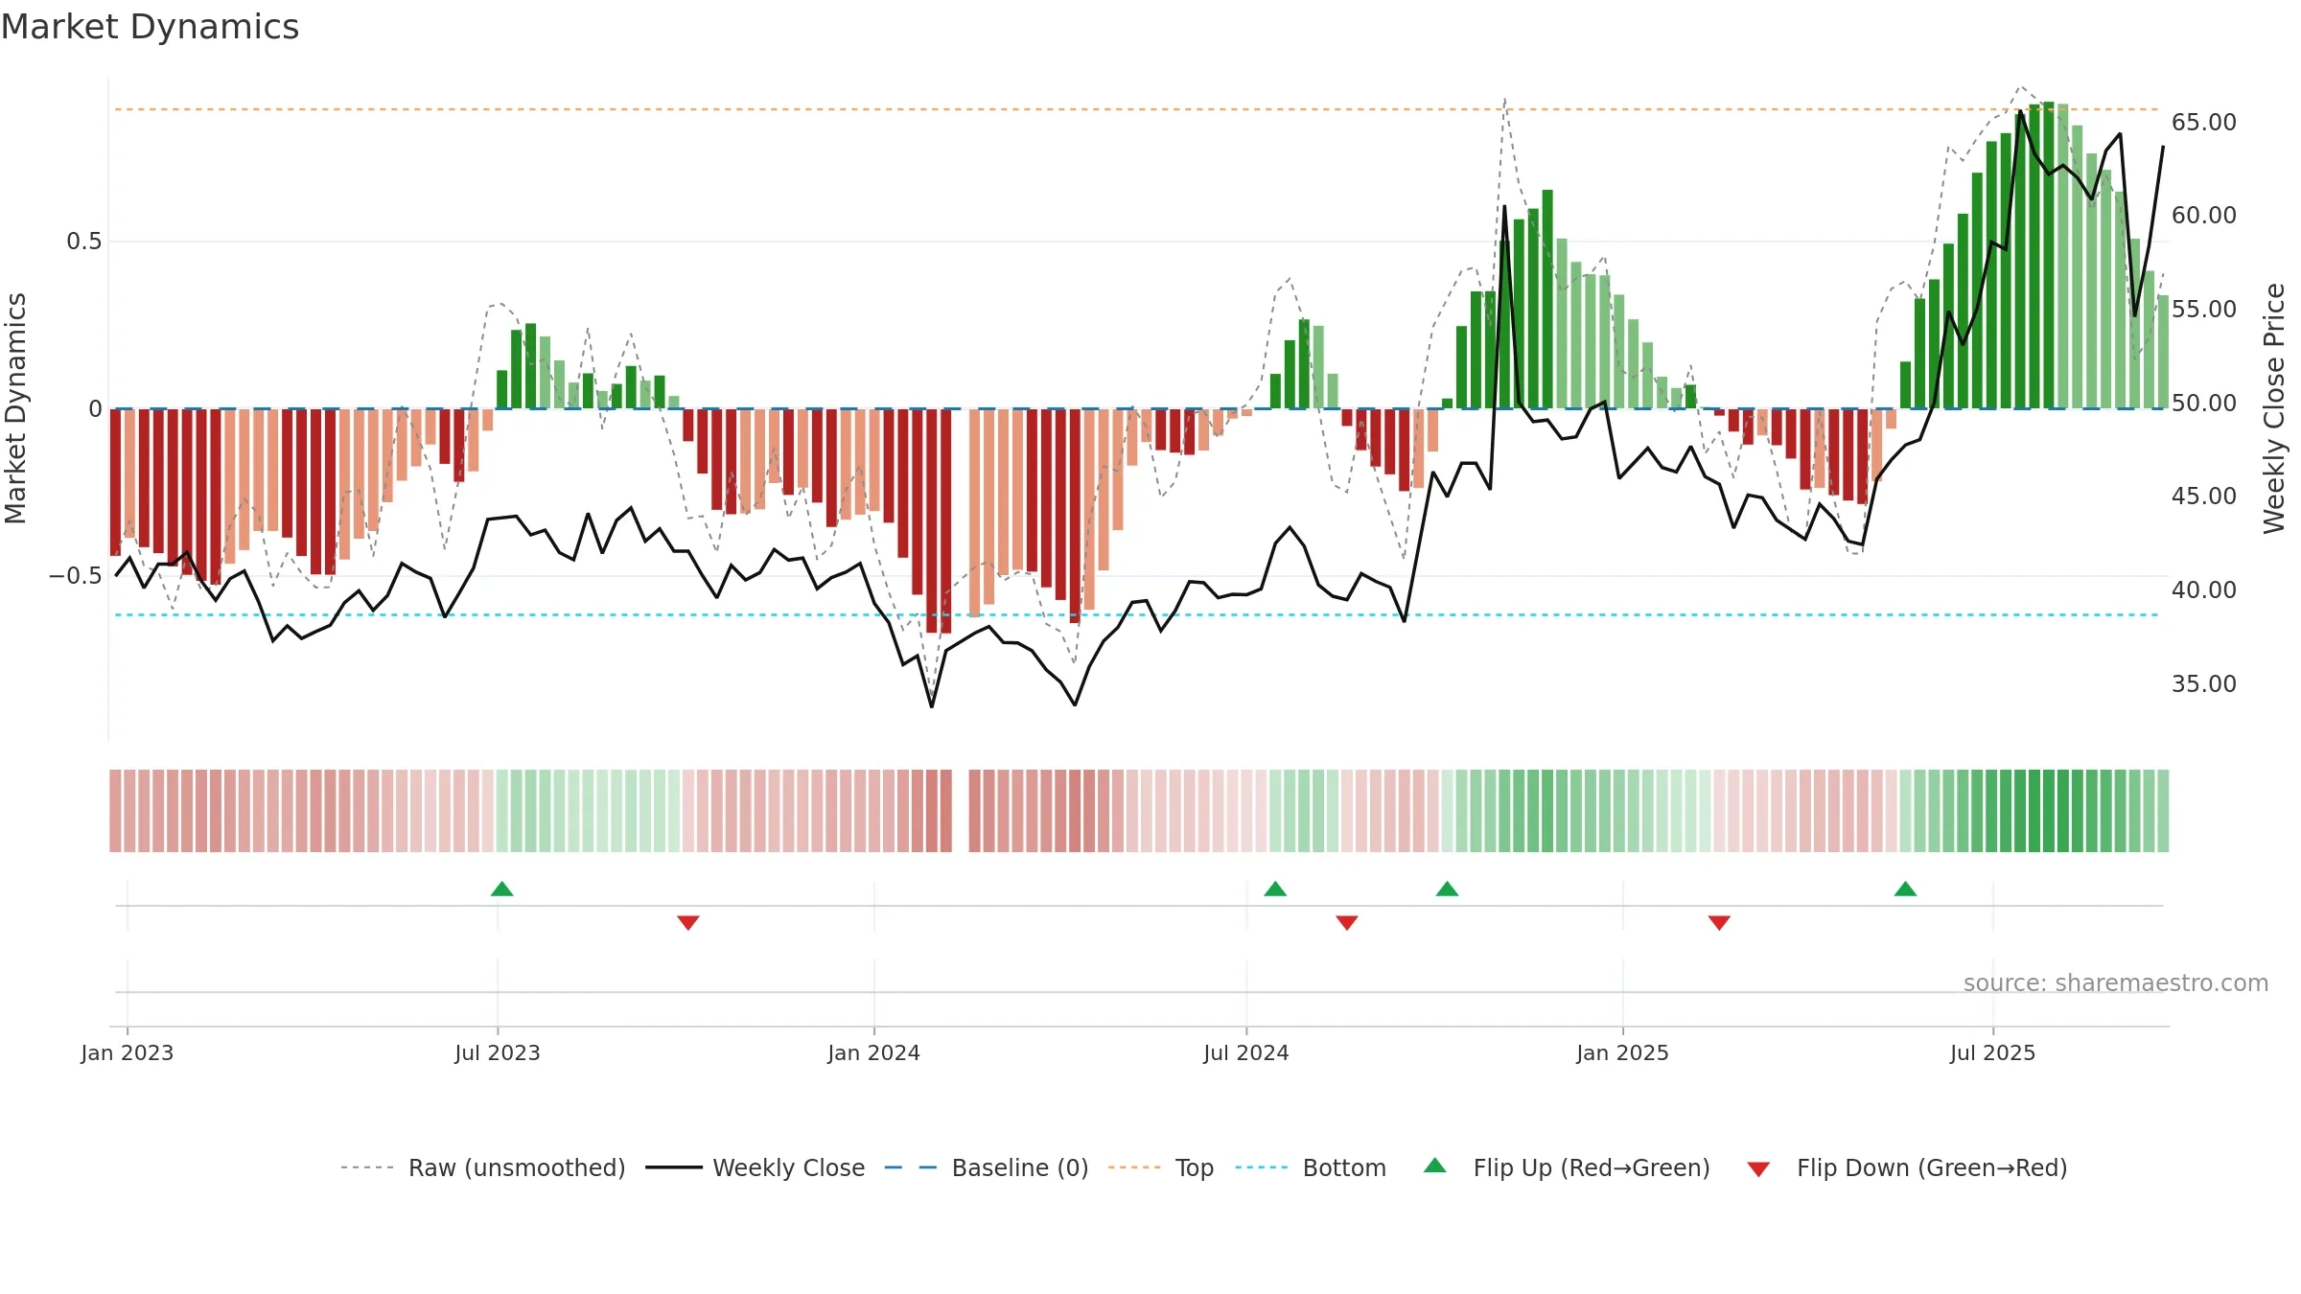Click '40.00' price axis label
2301x1294 pixels.
click(2204, 590)
